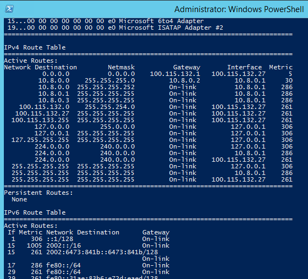This screenshot has height=279, width=308.
Task: Click the 'IPv4 Route Table' heading
Action: [x=35, y=47]
